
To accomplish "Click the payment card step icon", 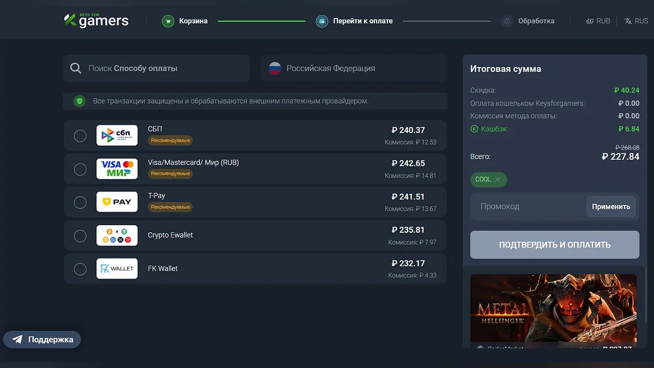I will [x=322, y=21].
